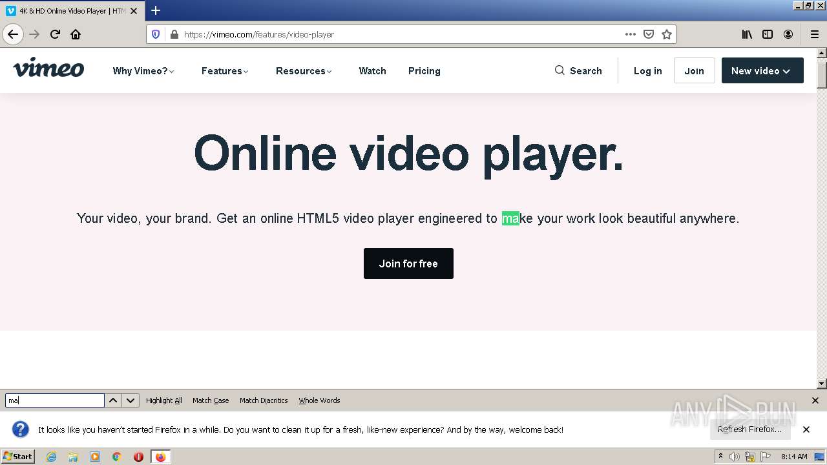This screenshot has height=465, width=827.
Task: Bookmark this page with star icon
Action: click(667, 34)
